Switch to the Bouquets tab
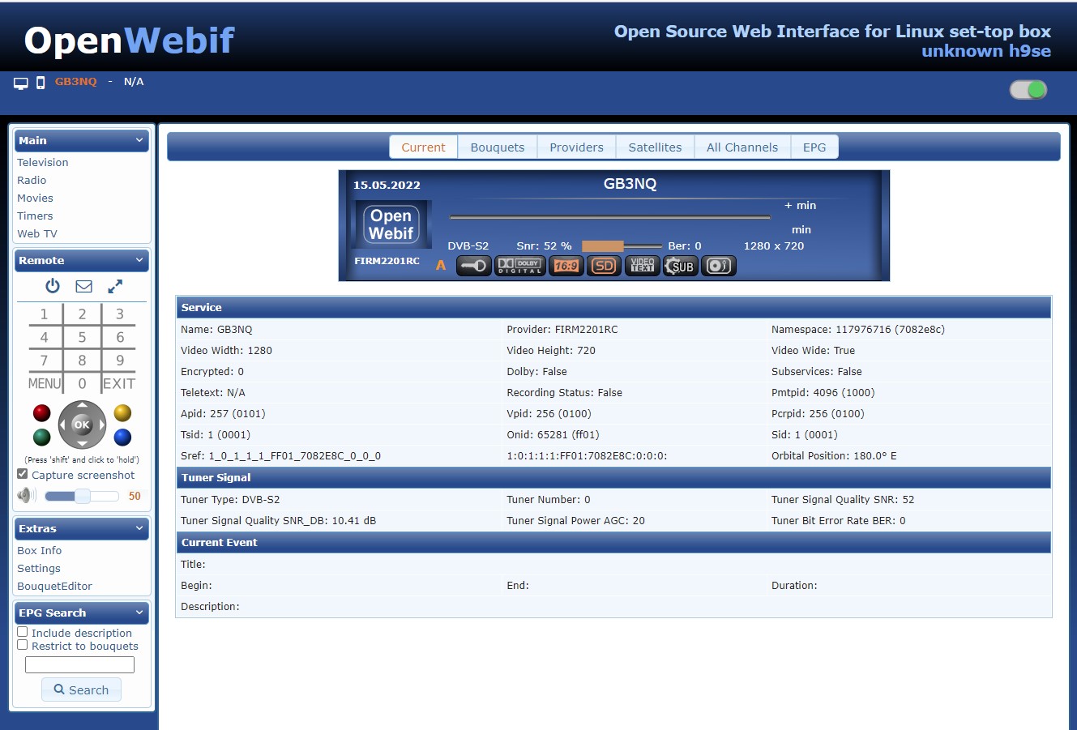 498,147
